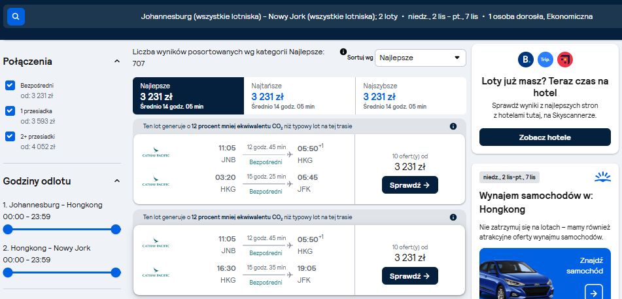This screenshot has width=622, height=299.
Task: Collapse the Godziny odlotu filter section
Action: [116, 181]
